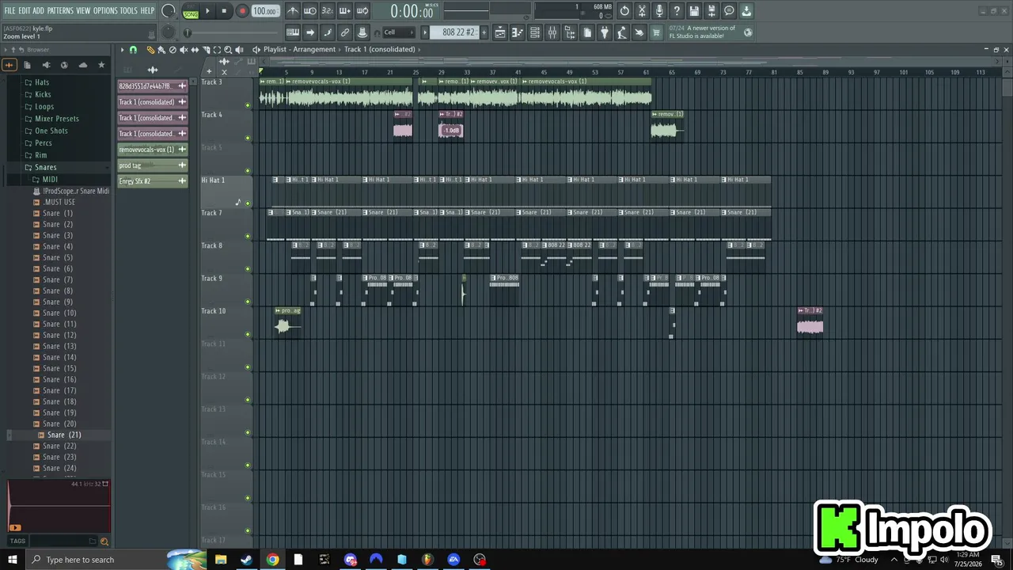Toggle the mute switch for Hi Hat 1

pos(248,203)
